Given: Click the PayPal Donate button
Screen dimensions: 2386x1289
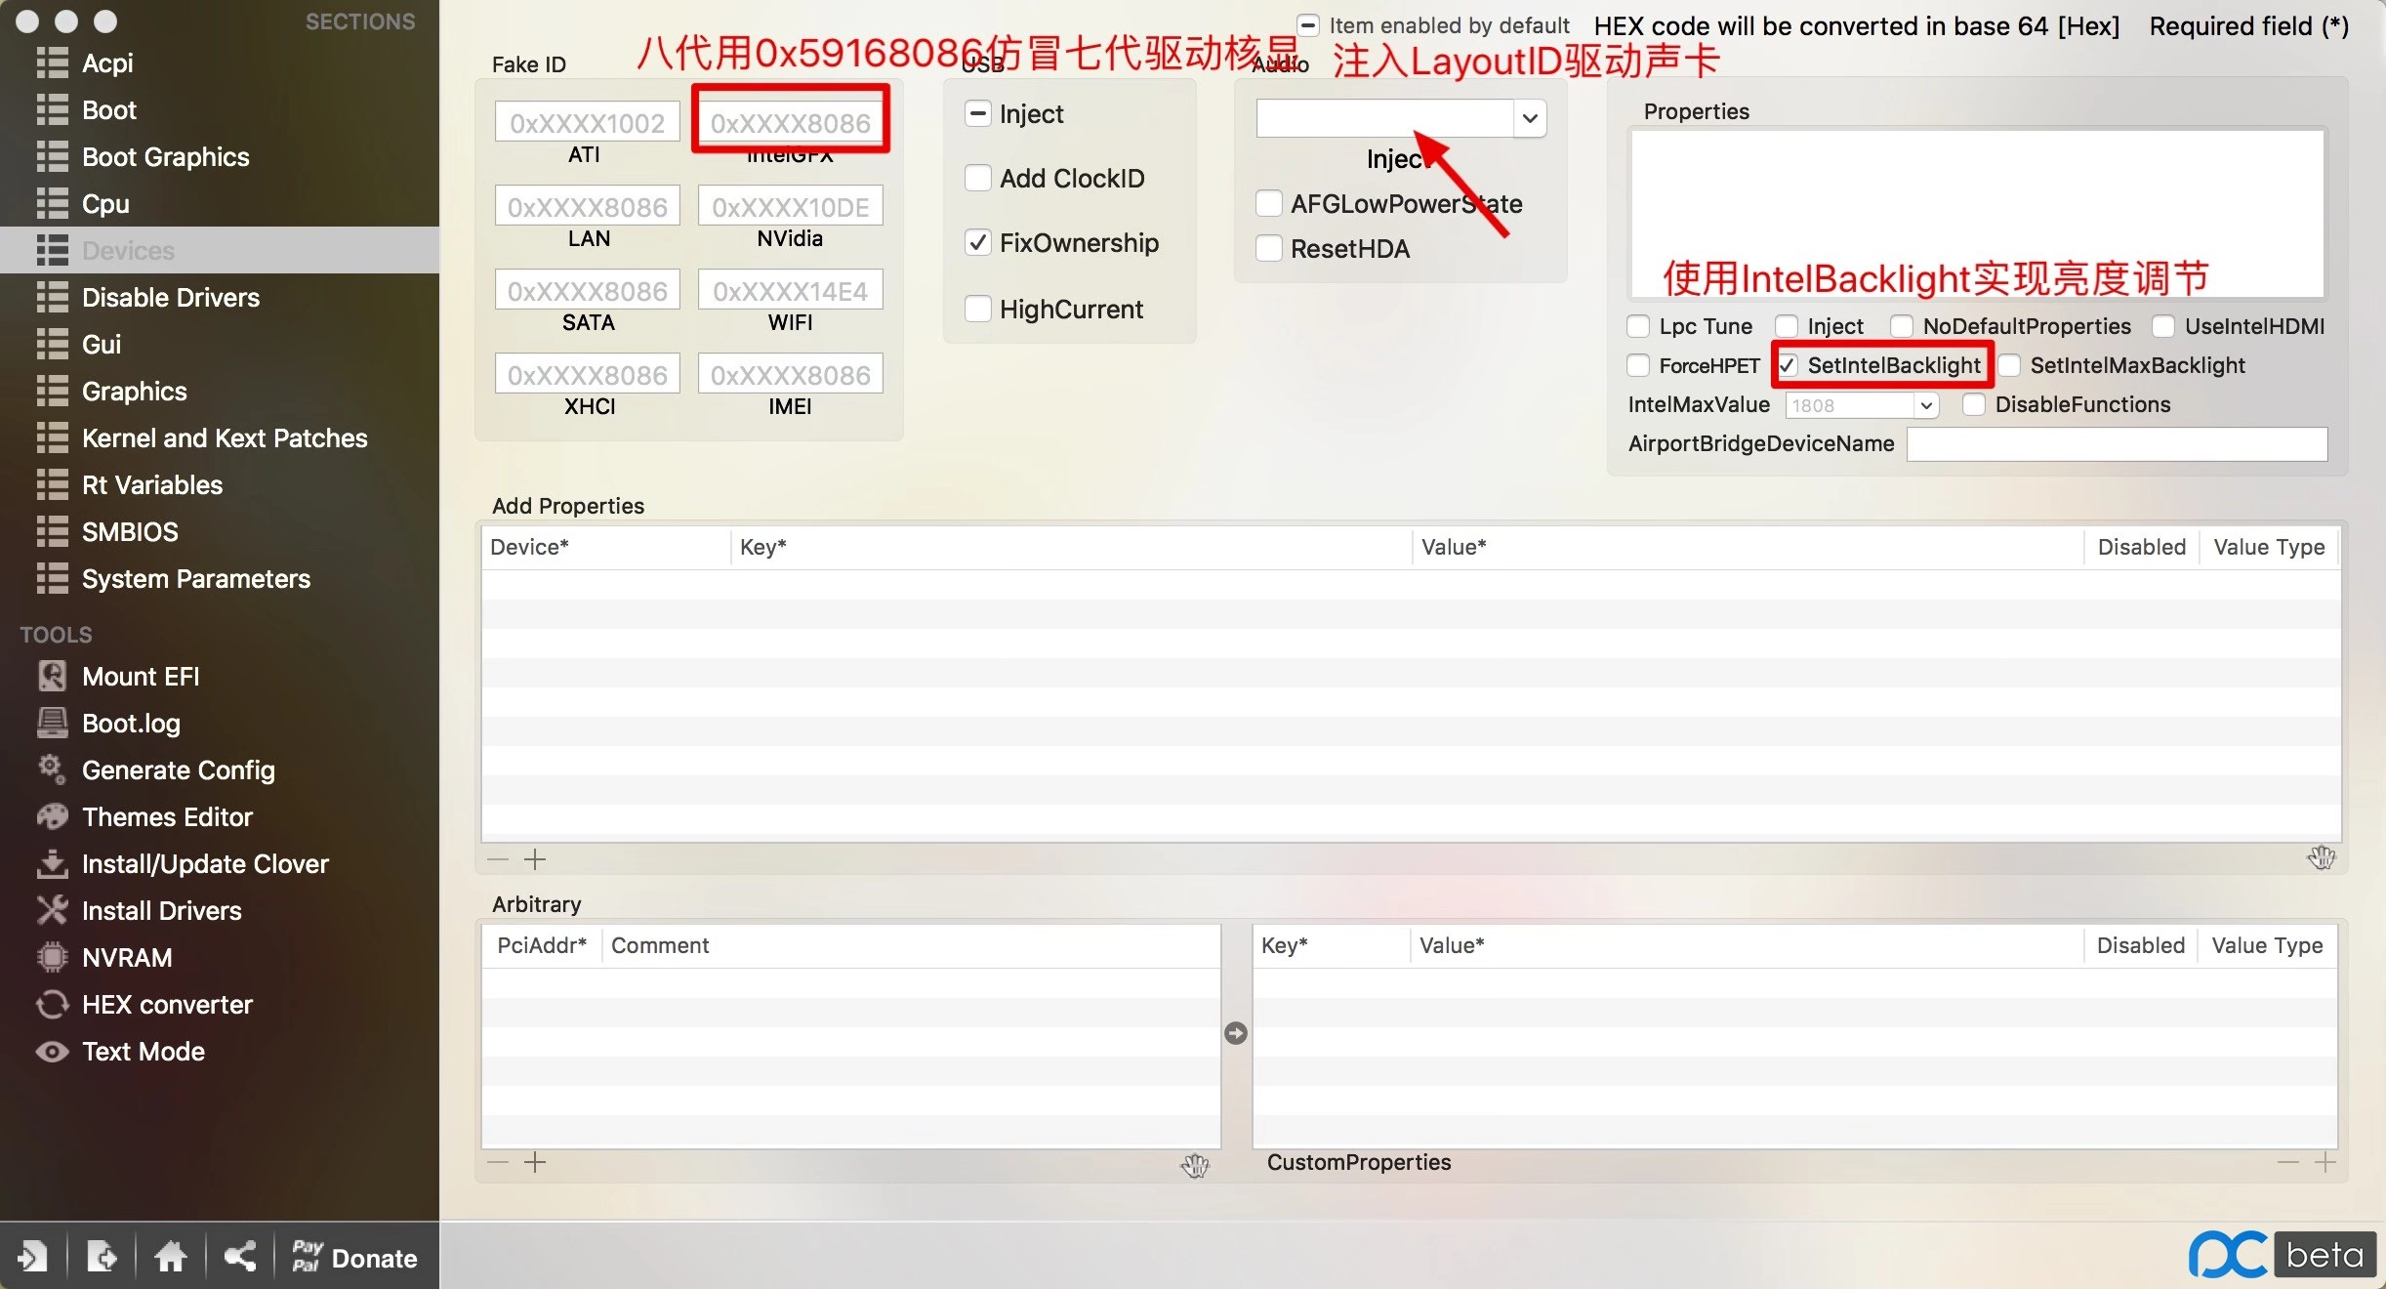Looking at the screenshot, I should point(354,1257).
